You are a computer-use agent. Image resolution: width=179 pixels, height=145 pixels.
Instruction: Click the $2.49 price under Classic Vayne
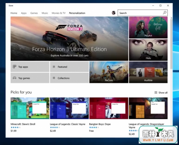[x=53, y=131]
